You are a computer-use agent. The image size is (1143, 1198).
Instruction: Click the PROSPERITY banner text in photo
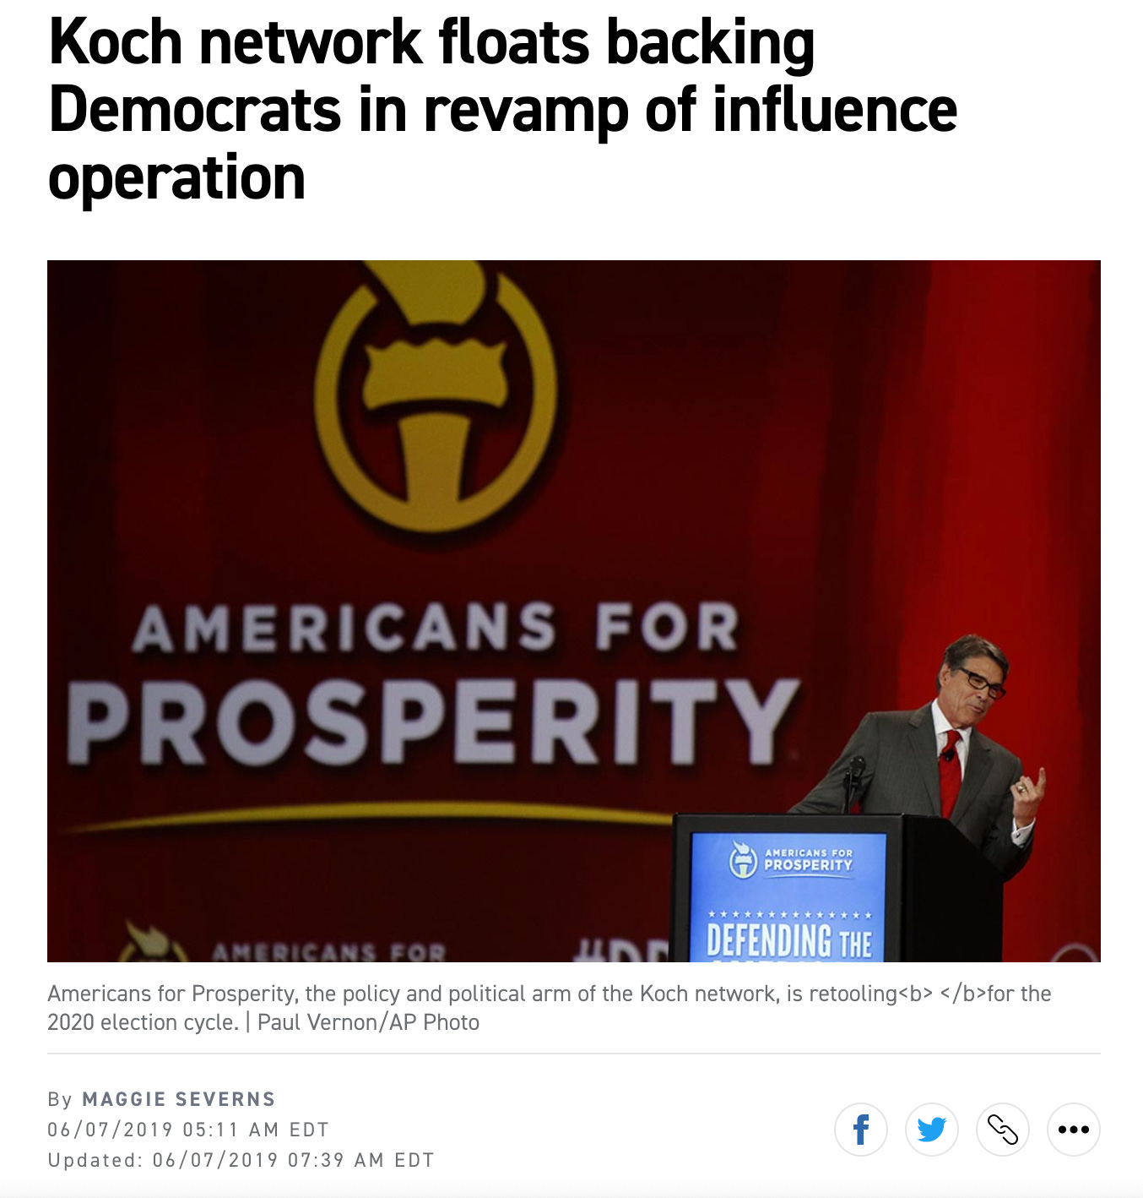[x=432, y=722]
